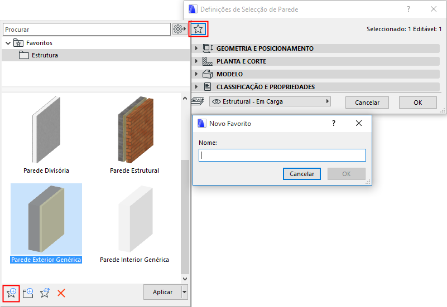
Task: Close the Definições de Selecção de Parede window
Action: [433, 9]
